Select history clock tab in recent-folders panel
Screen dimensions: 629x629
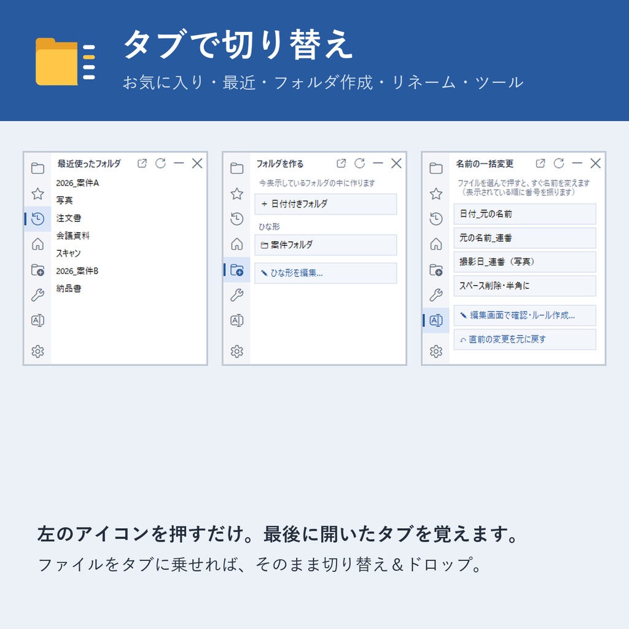point(37,219)
